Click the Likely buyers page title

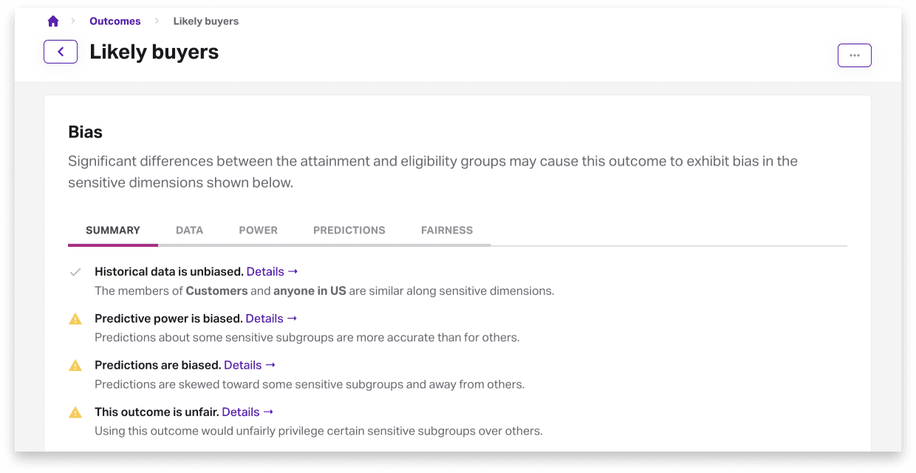point(154,52)
